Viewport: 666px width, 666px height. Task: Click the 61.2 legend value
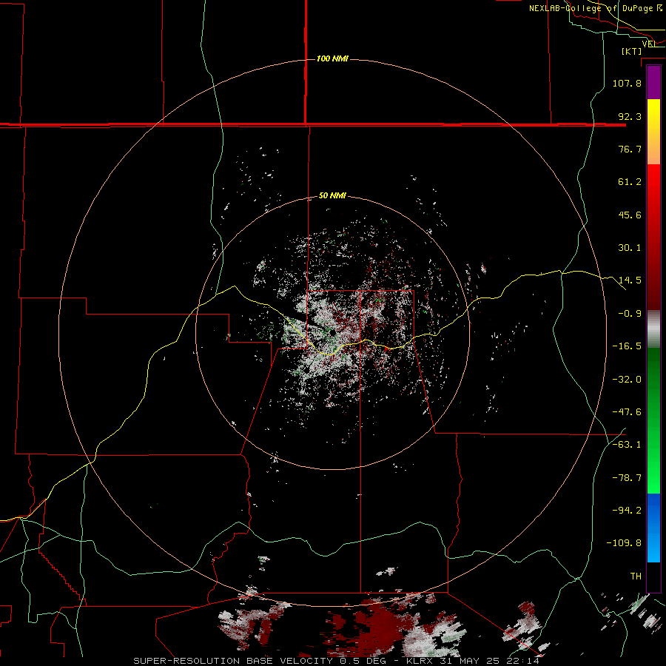630,182
